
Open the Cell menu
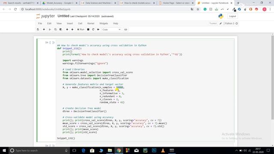[80, 24]
